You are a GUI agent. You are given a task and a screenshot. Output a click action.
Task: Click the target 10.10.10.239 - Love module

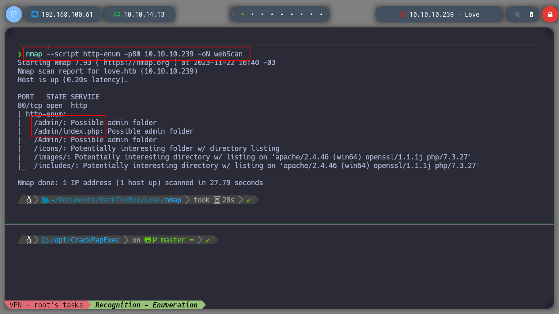tap(440, 14)
